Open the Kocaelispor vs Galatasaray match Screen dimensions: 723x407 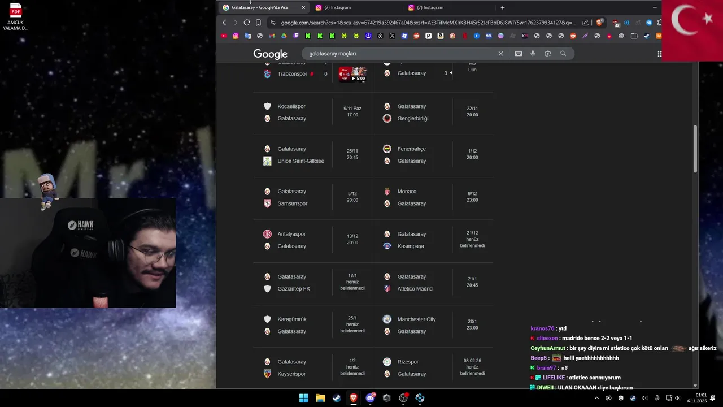(313, 112)
